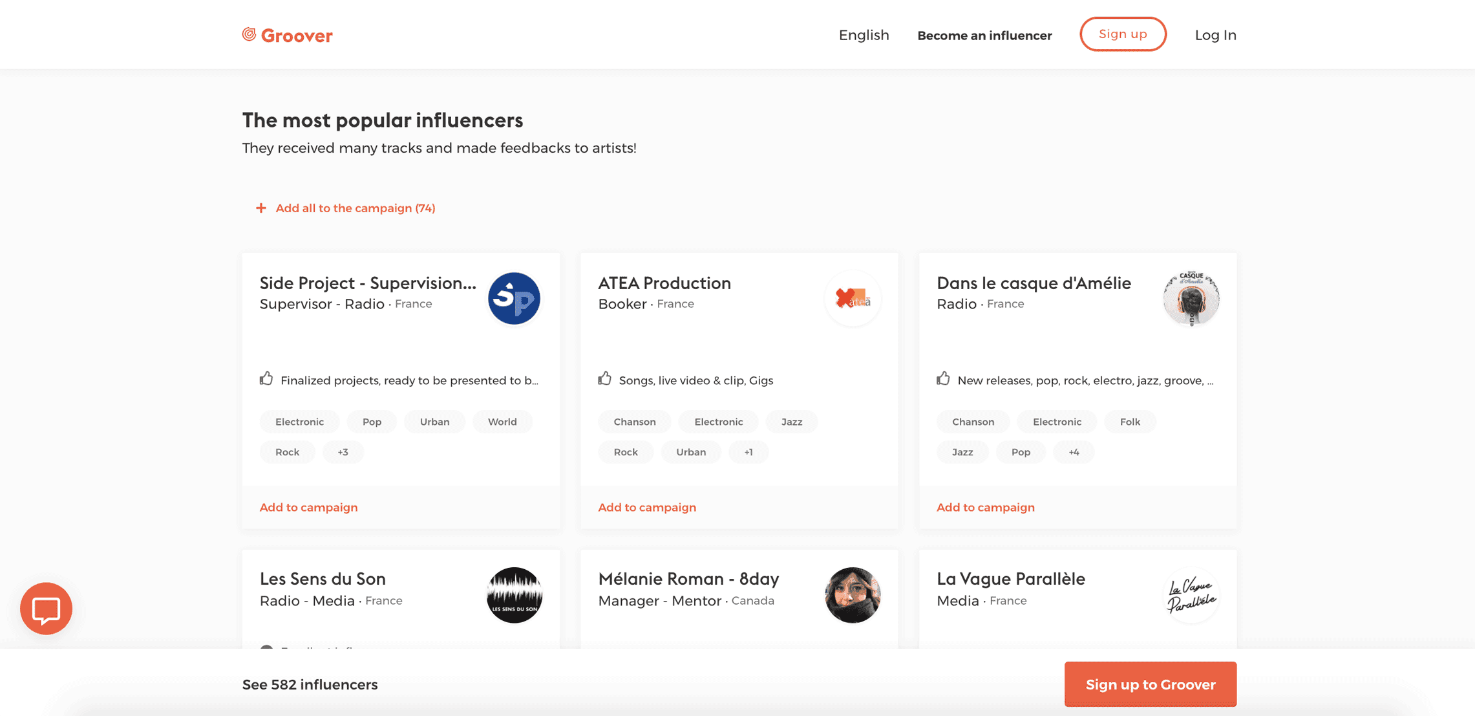Expand the Urban +1 genres tag for ATEA
1475x716 pixels.
[x=748, y=451]
